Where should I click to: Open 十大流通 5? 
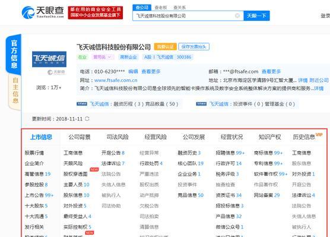pyautogui.click(x=36, y=216)
